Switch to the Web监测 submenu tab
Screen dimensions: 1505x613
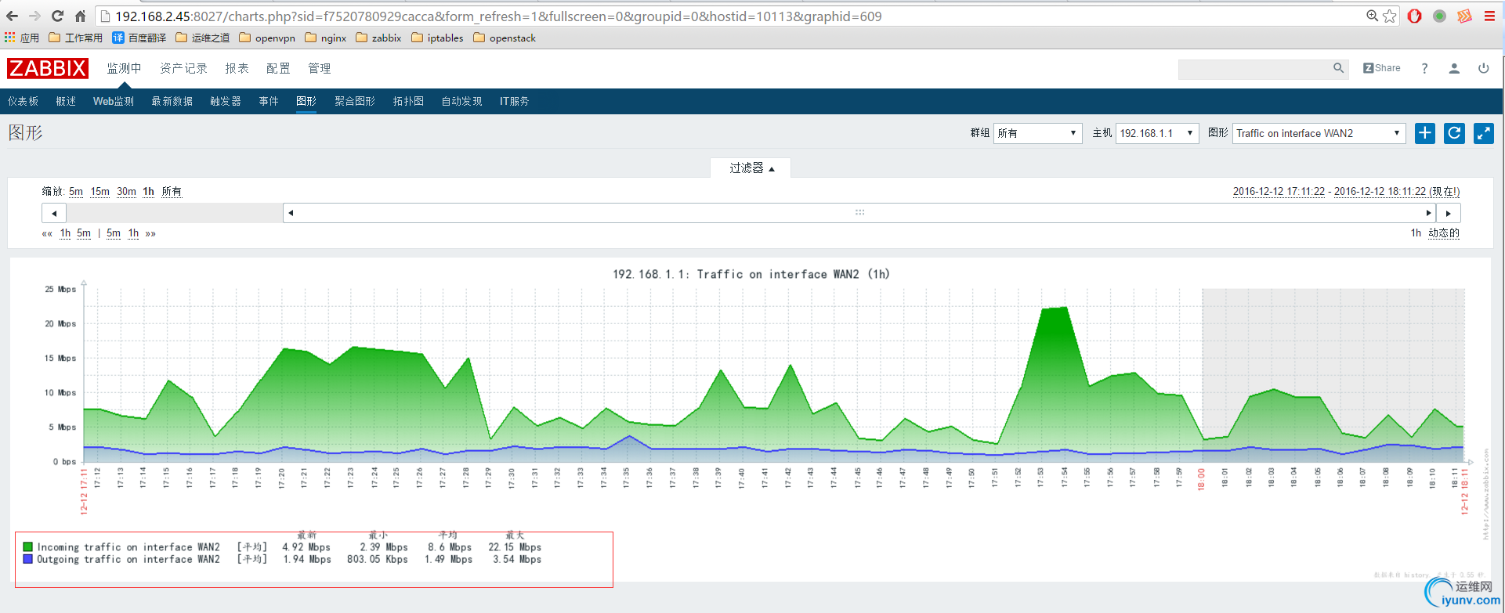(x=114, y=101)
